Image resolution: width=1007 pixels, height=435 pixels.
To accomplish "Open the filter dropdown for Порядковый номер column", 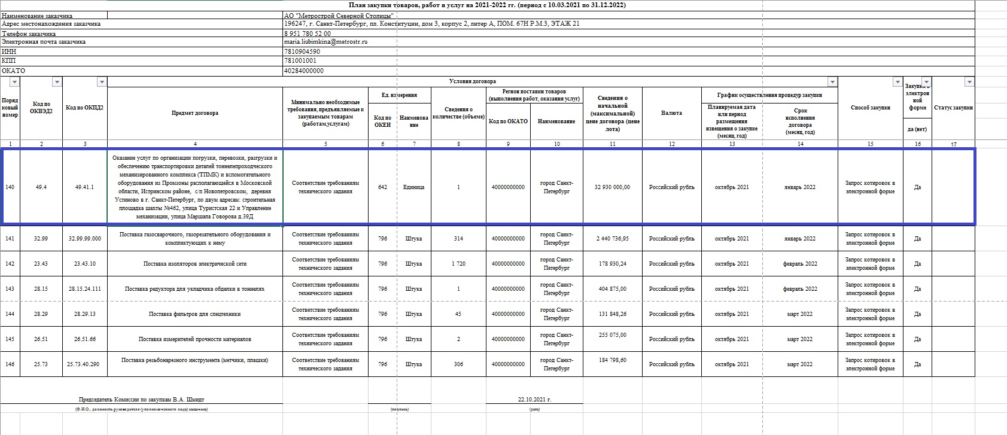I will click(15, 82).
